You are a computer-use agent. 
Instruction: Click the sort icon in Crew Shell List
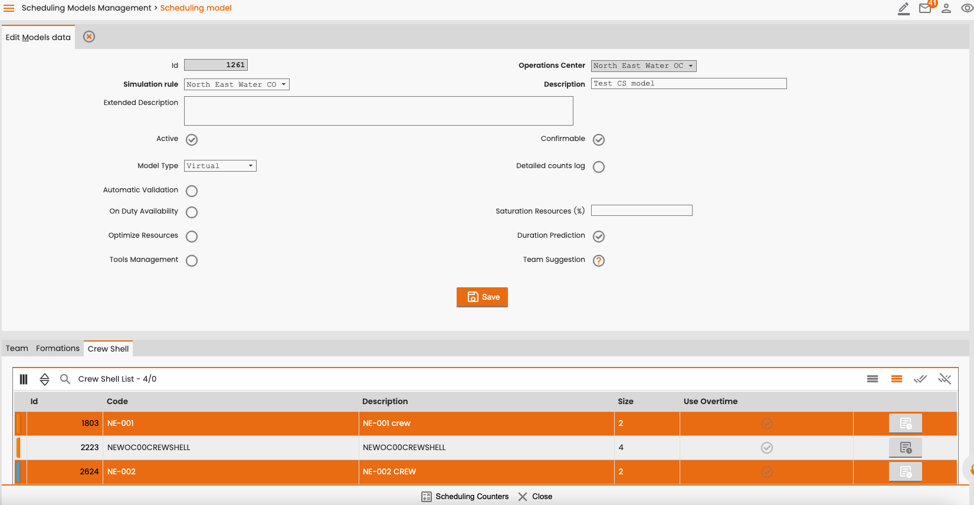(x=44, y=379)
